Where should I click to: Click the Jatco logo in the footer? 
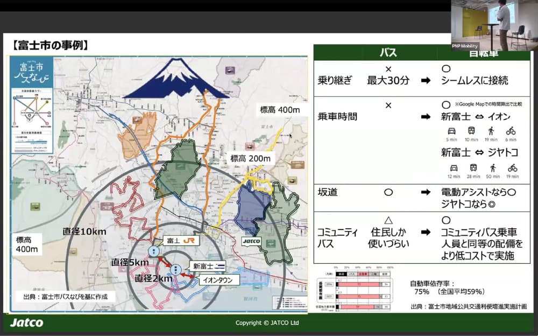[x=26, y=323]
